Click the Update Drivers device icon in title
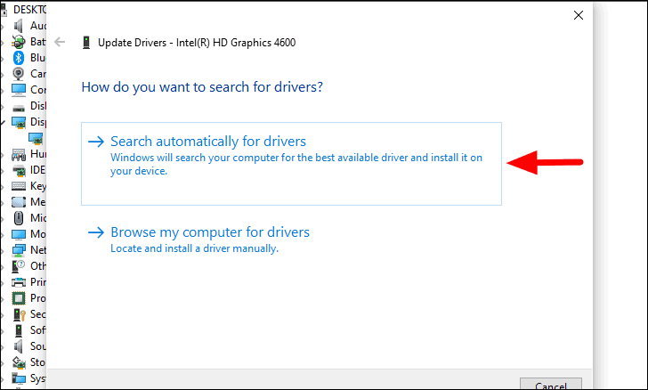The width and height of the screenshot is (648, 390). click(x=86, y=43)
